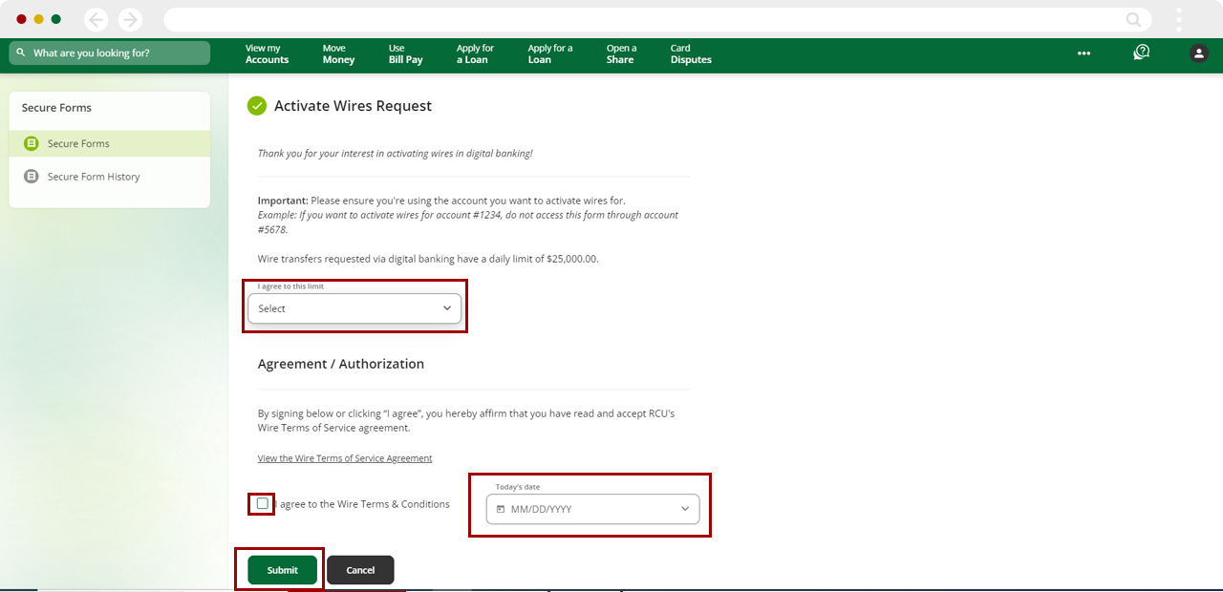The width and height of the screenshot is (1223, 592).
Task: Open the I agree to this limit dropdown
Action: tap(354, 308)
